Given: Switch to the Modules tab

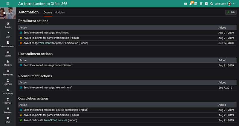Looking at the screenshot, I should [x=59, y=13].
